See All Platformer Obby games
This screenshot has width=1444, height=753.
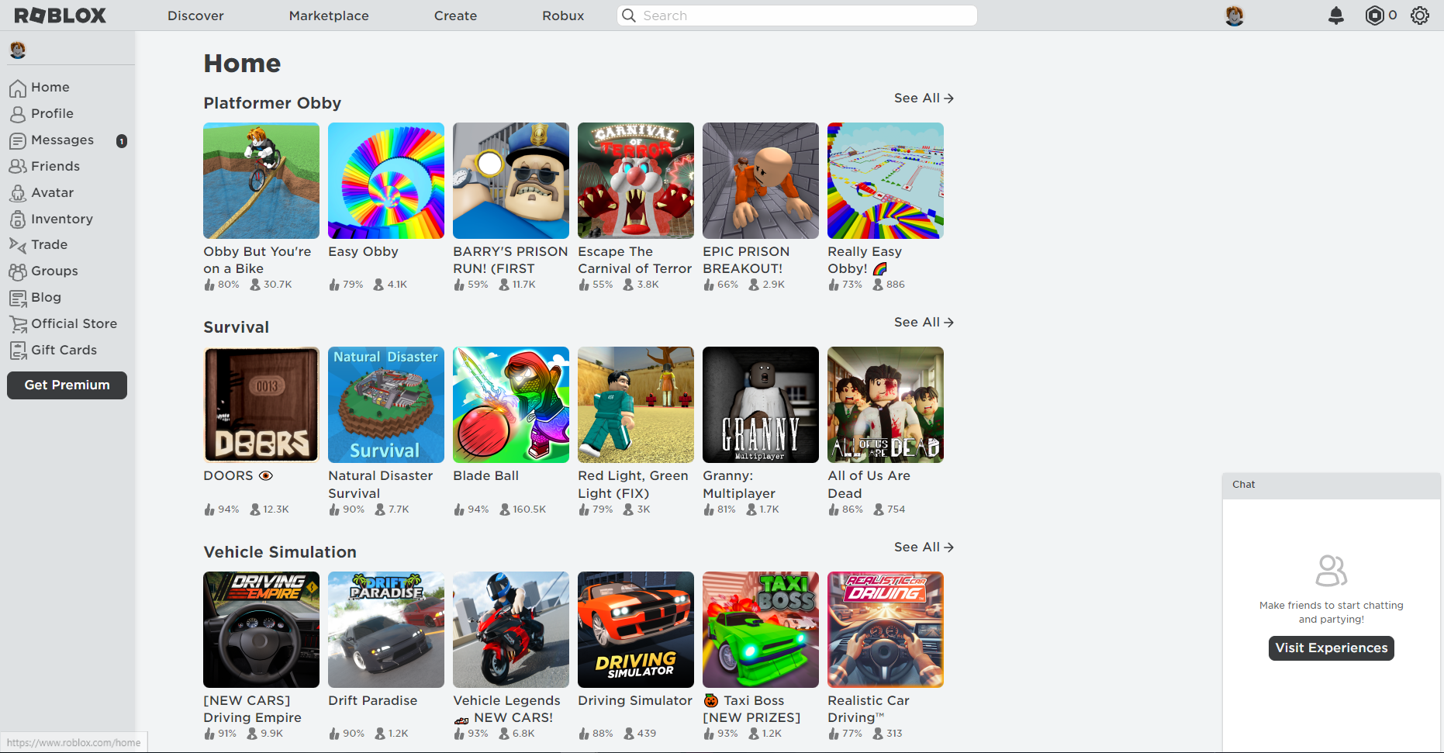click(x=924, y=98)
